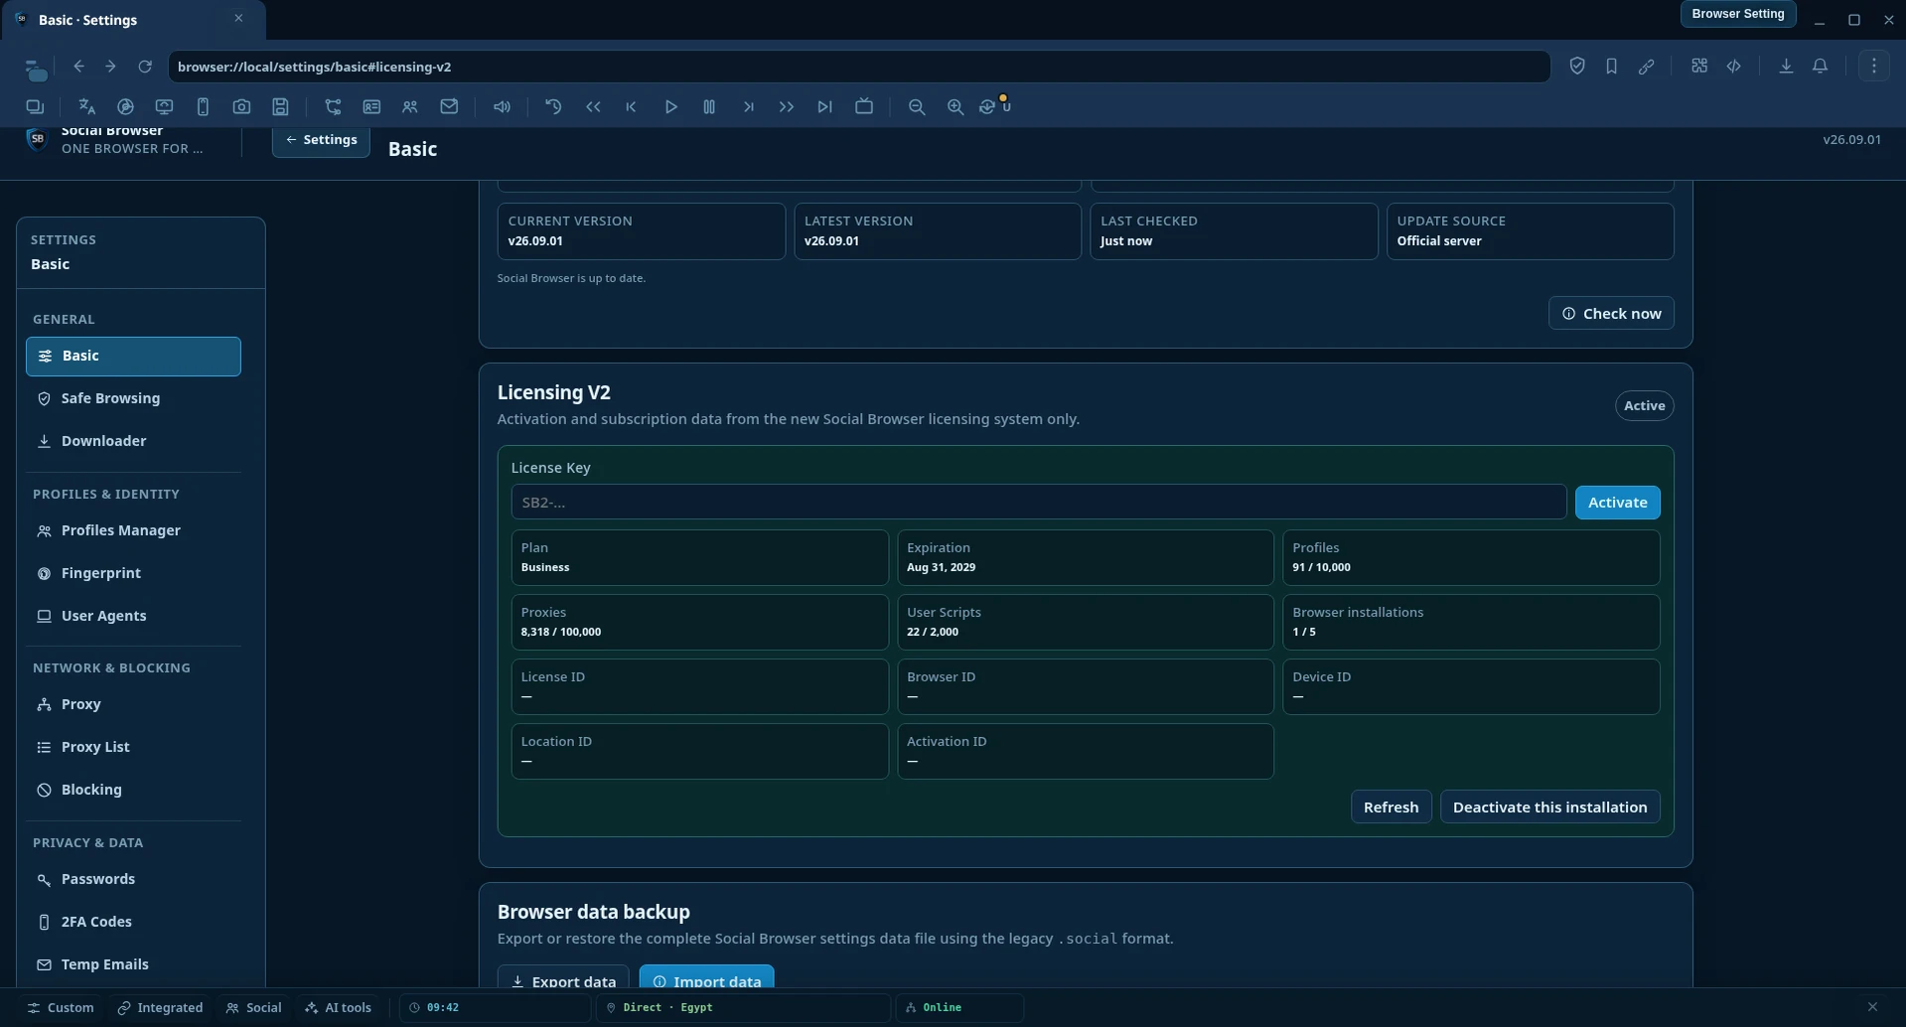The width and height of the screenshot is (1906, 1027).
Task: Open 2FA Codes in the sidebar
Action: [x=133, y=922]
